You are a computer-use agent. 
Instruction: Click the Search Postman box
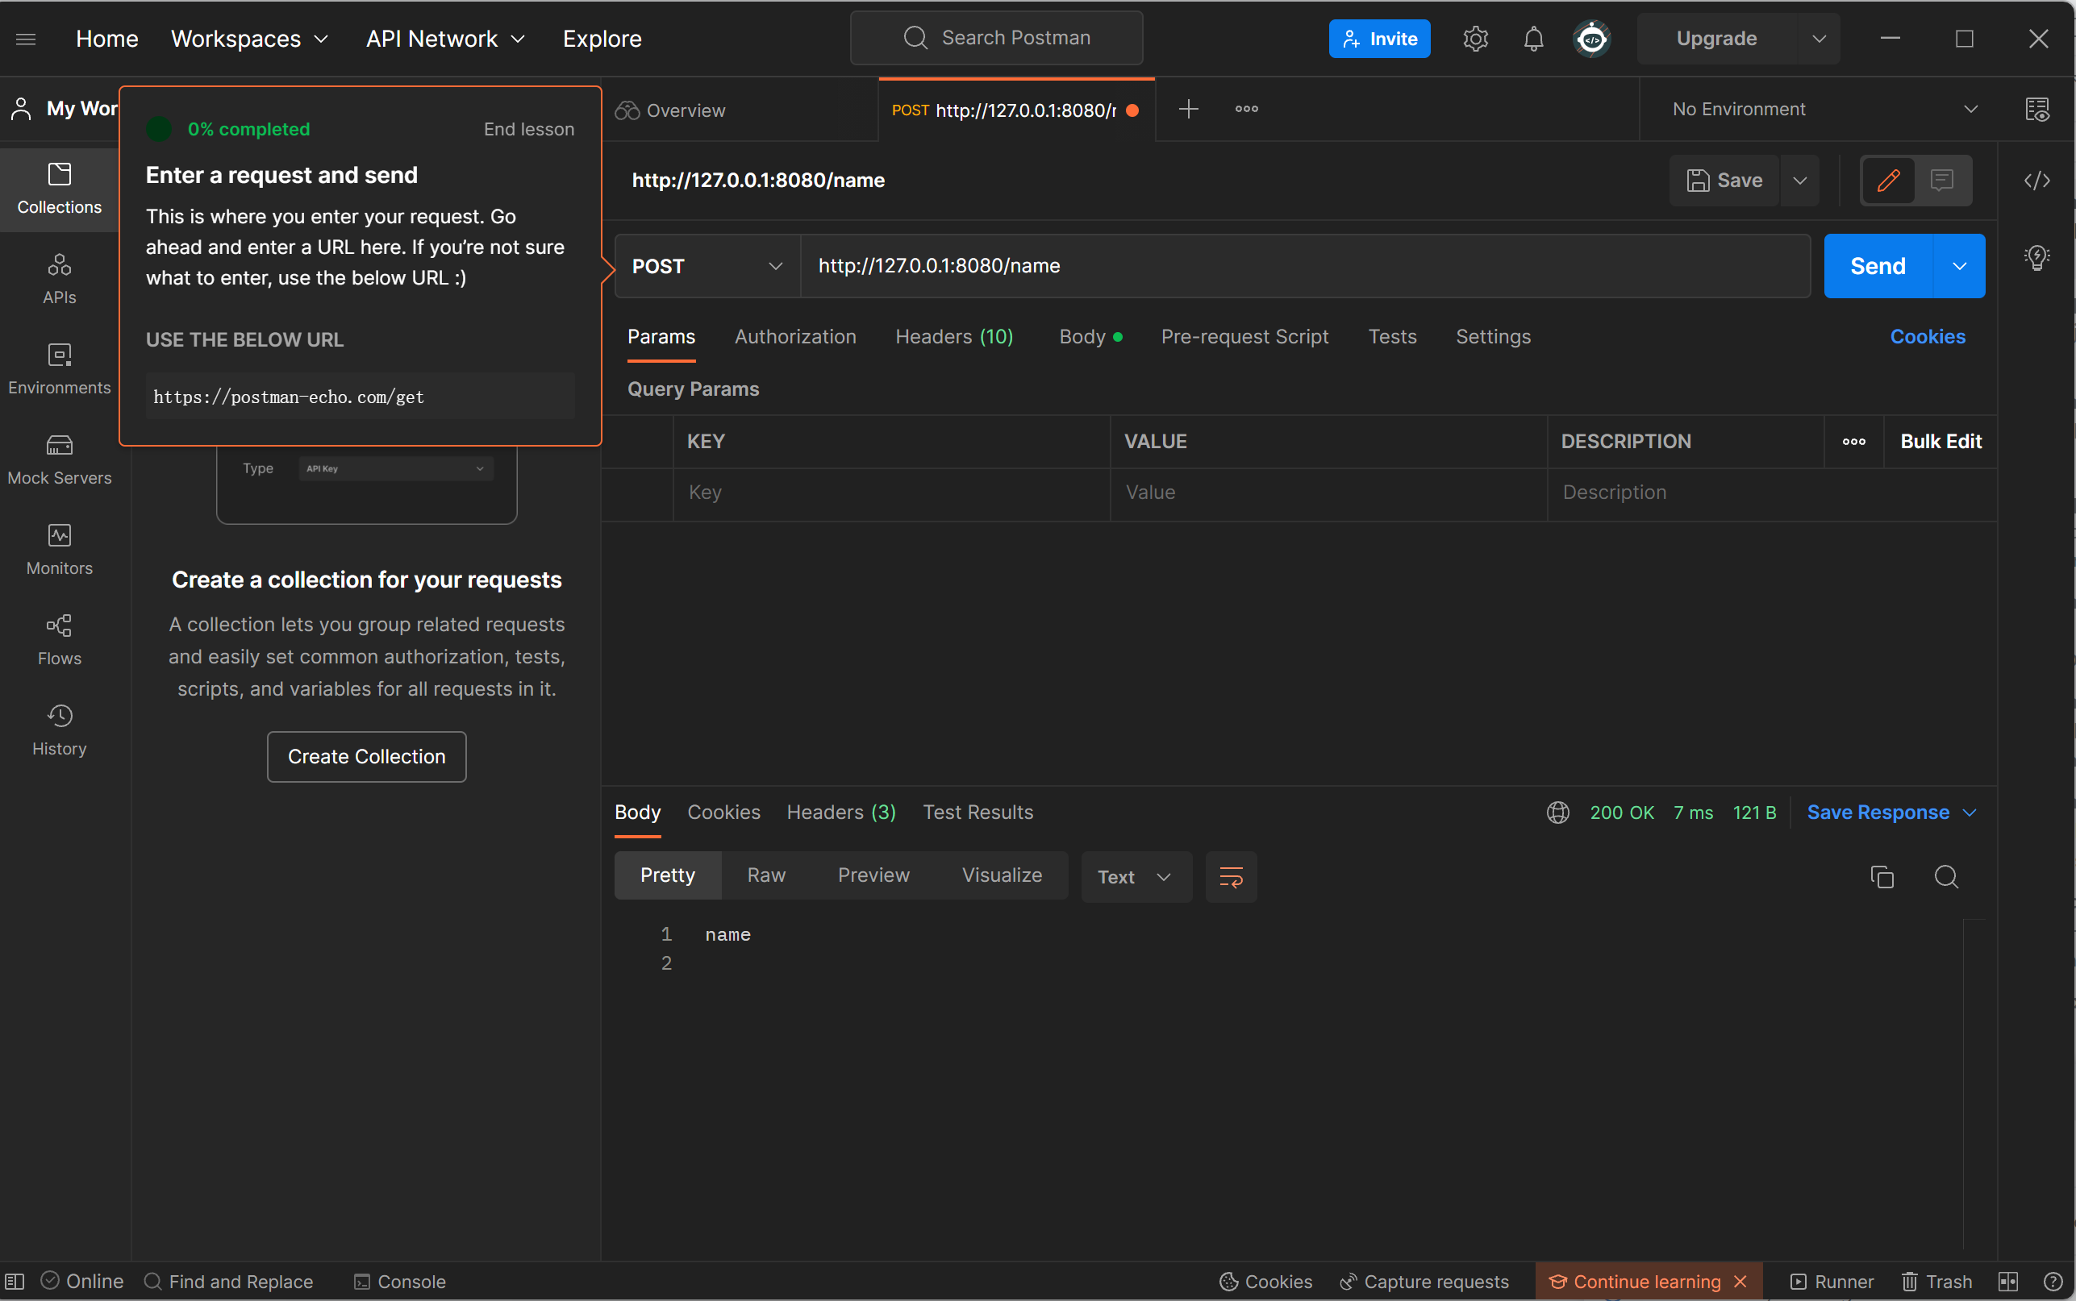click(996, 38)
